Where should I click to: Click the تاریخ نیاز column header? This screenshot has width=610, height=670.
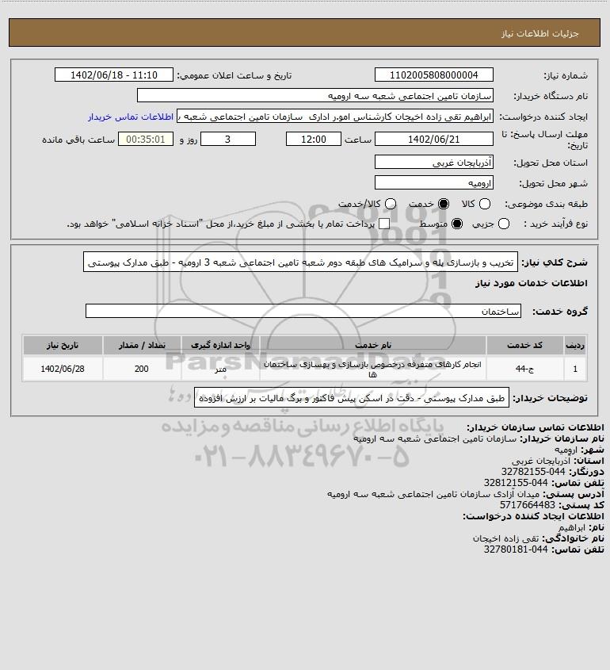63,345
